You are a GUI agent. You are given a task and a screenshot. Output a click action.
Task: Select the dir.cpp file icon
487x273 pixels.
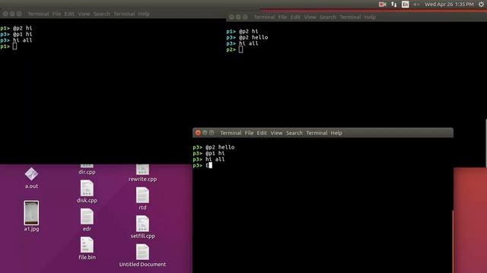(x=87, y=167)
